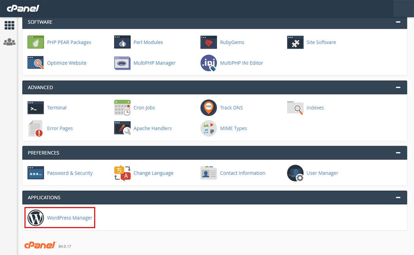Viewport: 414px width, 255px height.
Task: Open the RubyGems icon
Action: pyautogui.click(x=209, y=42)
